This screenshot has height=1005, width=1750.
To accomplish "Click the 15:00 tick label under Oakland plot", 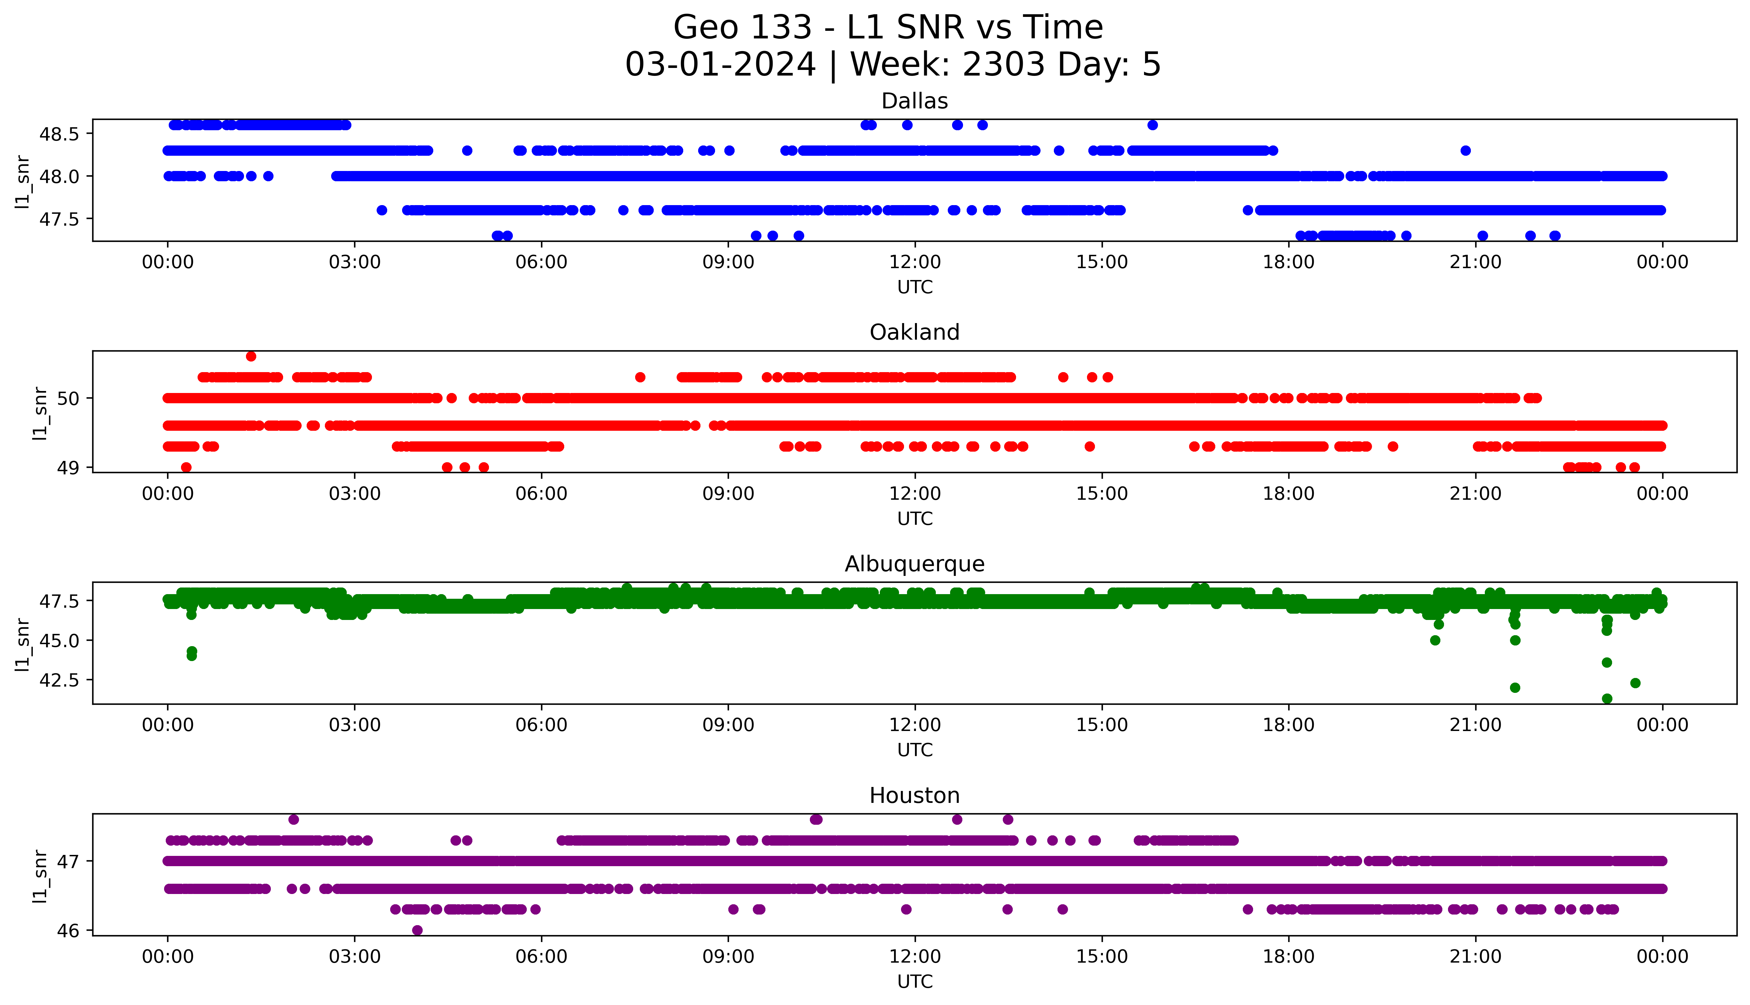I will (1102, 493).
